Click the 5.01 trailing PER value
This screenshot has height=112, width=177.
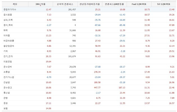tap(172, 77)
